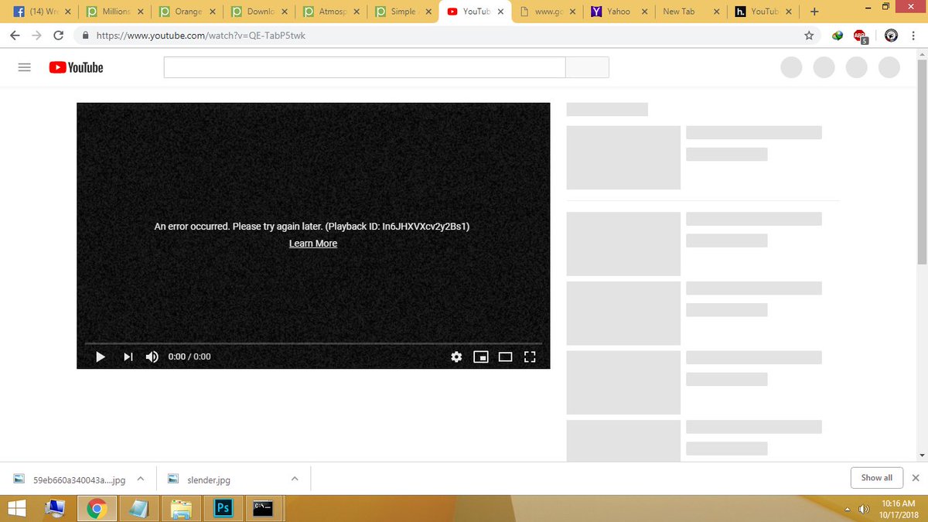Switch to the New Tab tab
Image resolution: width=928 pixels, height=522 pixels.
click(691, 12)
